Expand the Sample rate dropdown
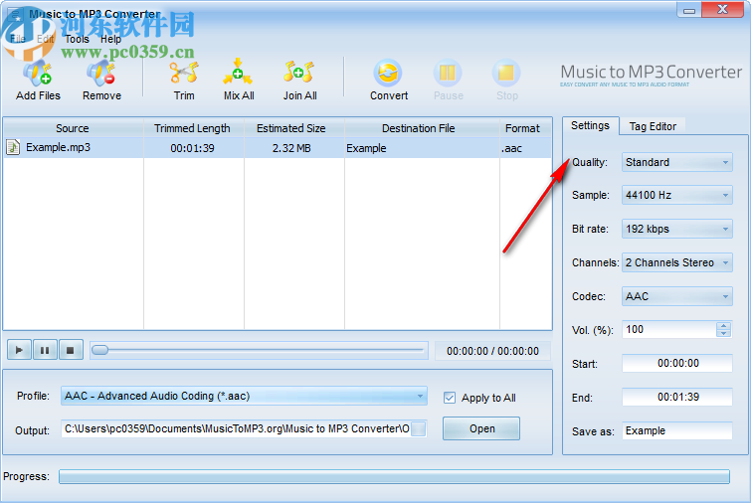The width and height of the screenshot is (751, 503). point(676,195)
